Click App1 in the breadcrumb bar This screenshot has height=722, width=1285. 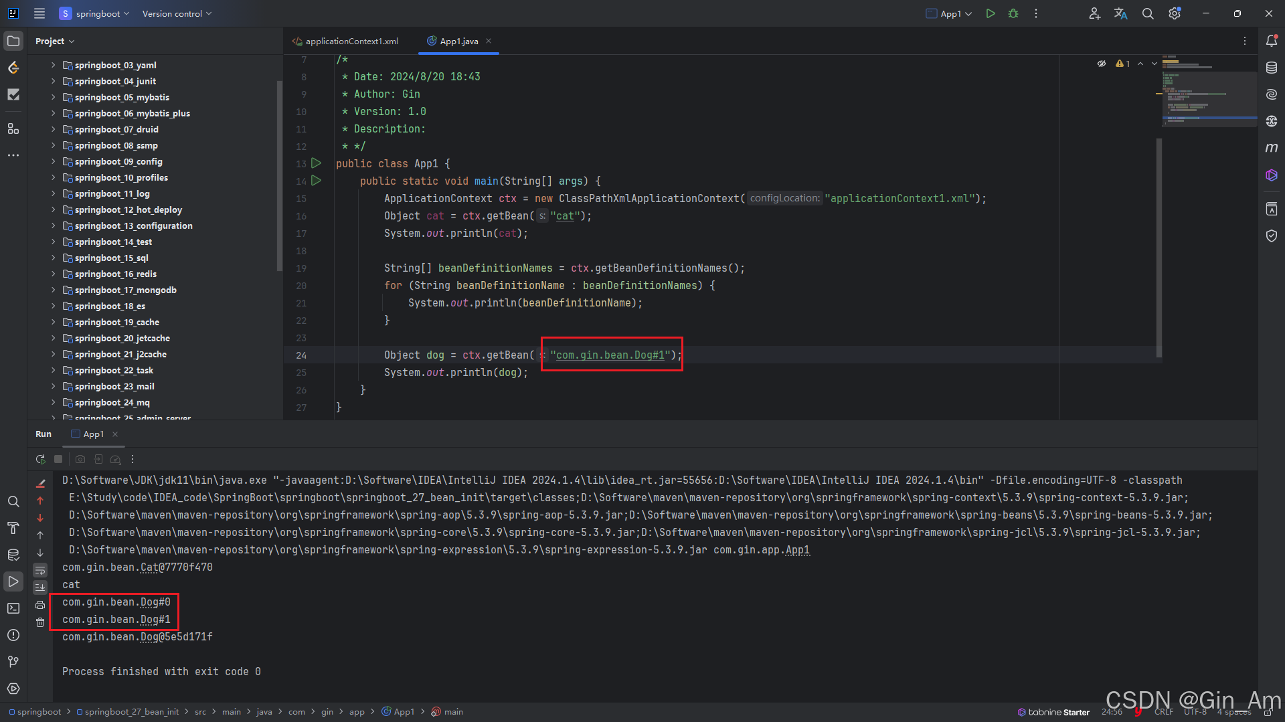(404, 711)
